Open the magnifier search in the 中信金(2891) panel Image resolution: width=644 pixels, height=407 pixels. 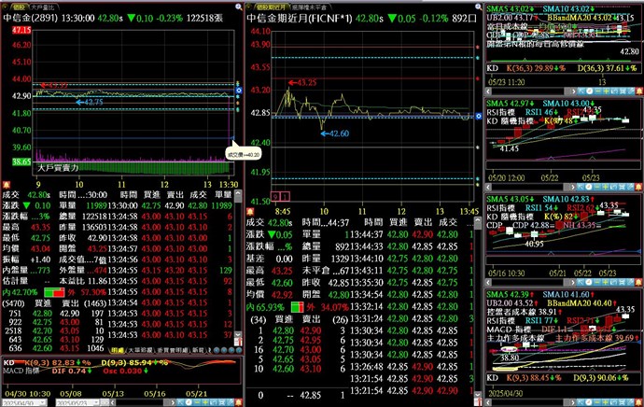(x=239, y=7)
